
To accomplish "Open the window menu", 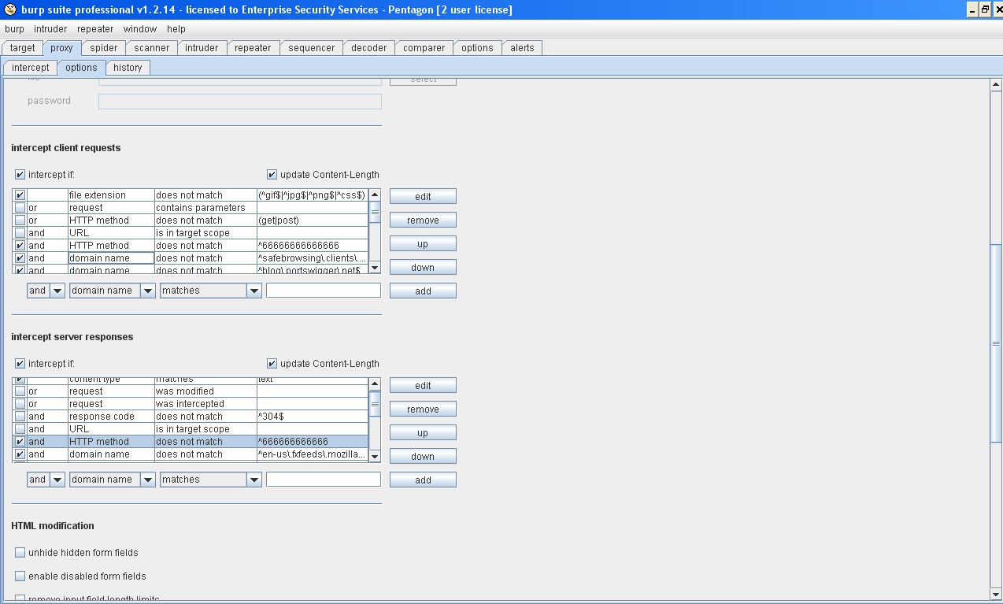I will point(140,29).
